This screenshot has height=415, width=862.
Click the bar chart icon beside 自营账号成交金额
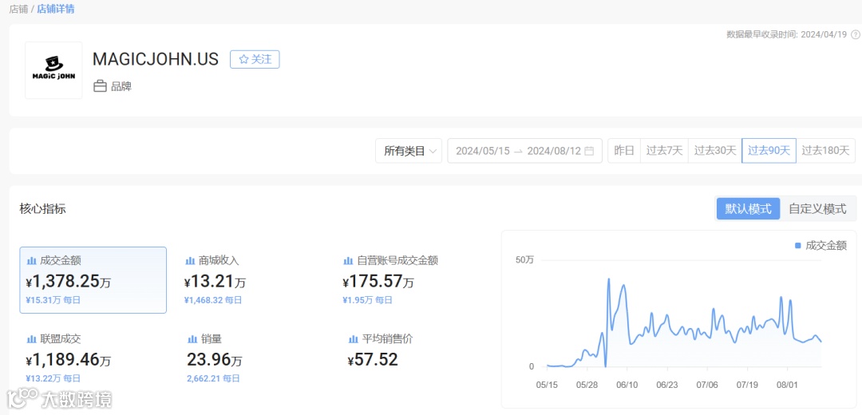pos(348,261)
